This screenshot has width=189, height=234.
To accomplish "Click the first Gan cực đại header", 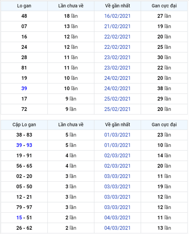I will click(x=164, y=6).
